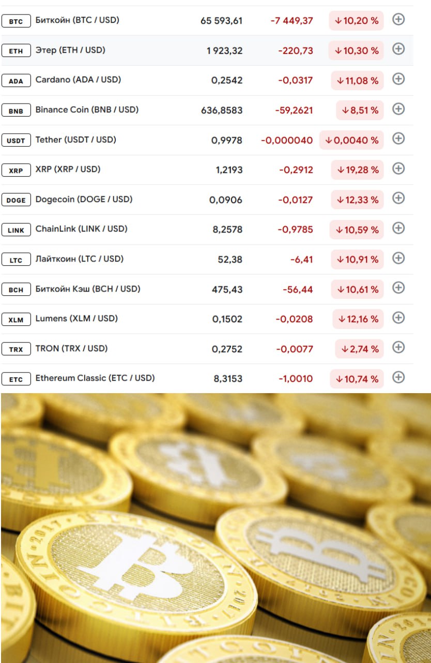Click the 19,28 % change badge for XRP
Viewport: 431px width, 663px height.
coord(358,170)
